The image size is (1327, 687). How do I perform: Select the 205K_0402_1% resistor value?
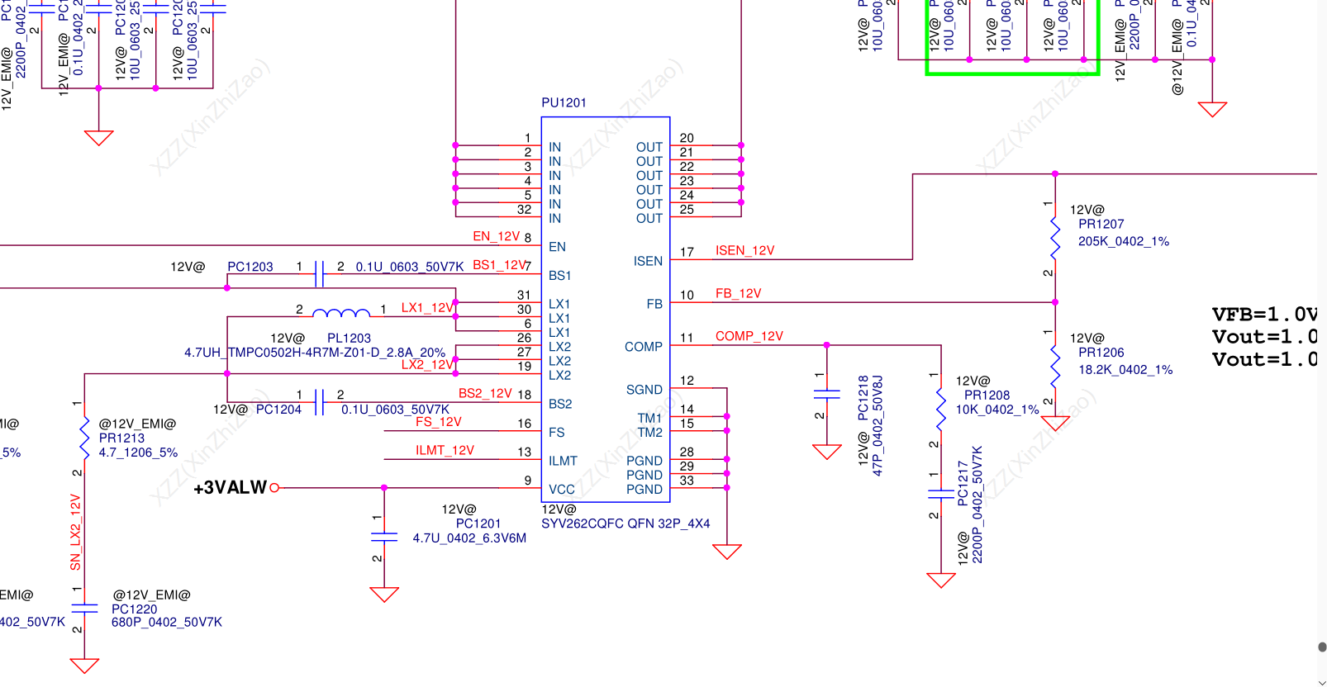(1124, 242)
